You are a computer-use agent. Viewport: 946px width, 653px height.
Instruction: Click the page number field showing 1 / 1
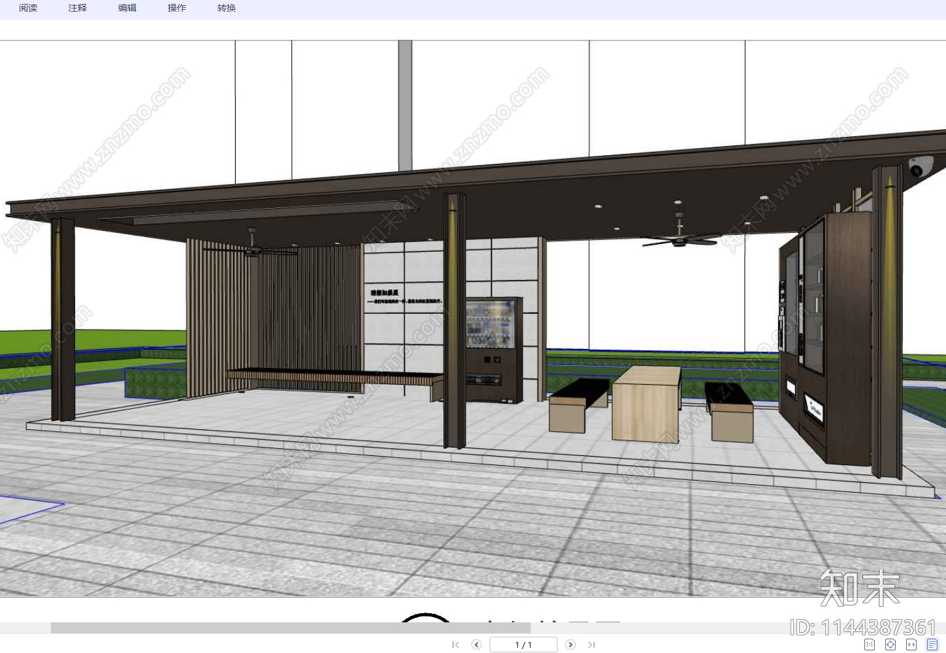click(x=524, y=645)
